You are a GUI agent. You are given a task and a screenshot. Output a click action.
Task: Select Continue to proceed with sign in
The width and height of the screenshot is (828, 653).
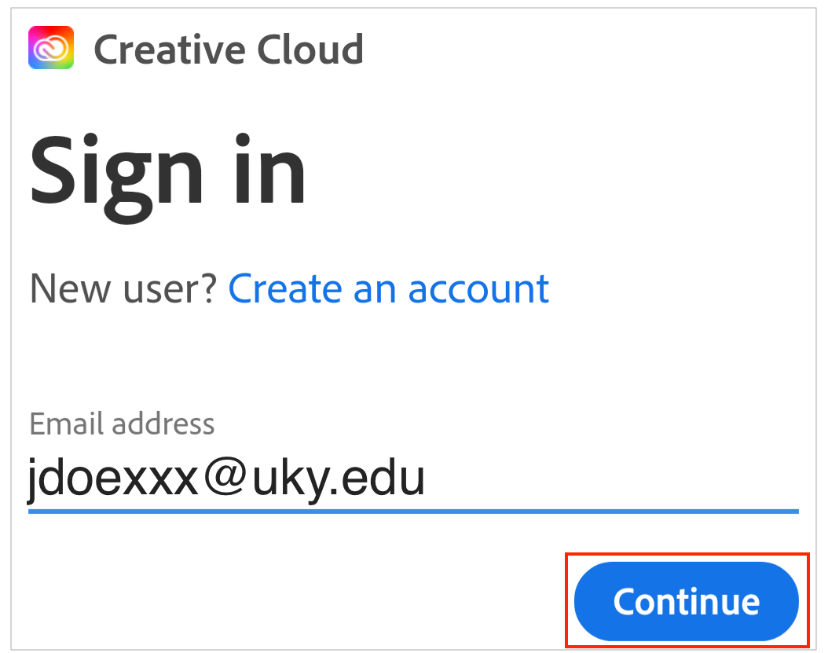click(686, 602)
